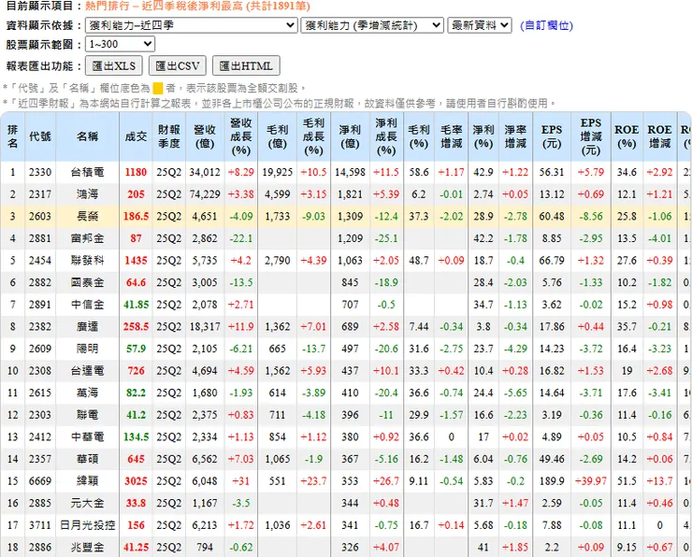Click the 自訂欄位 link
Screen dimensions: 692x557
[546, 25]
